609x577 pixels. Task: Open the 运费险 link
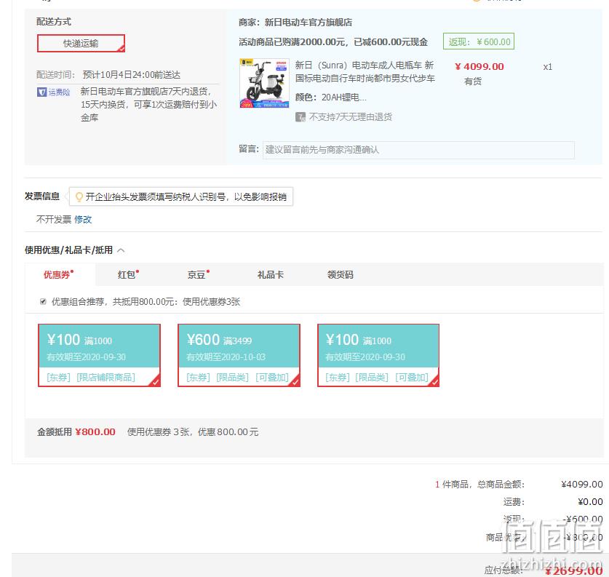(x=59, y=92)
